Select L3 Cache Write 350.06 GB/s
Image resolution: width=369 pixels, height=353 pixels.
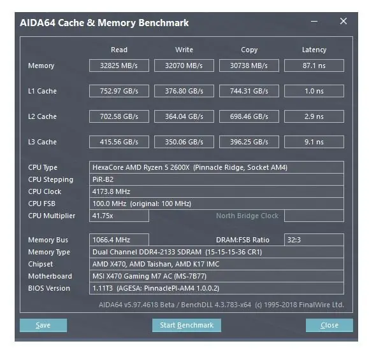[x=184, y=142]
